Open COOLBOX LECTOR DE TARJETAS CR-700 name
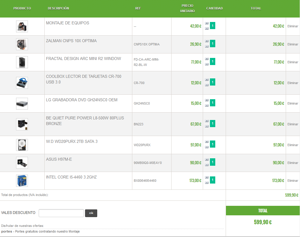 pyautogui.click(x=84, y=79)
